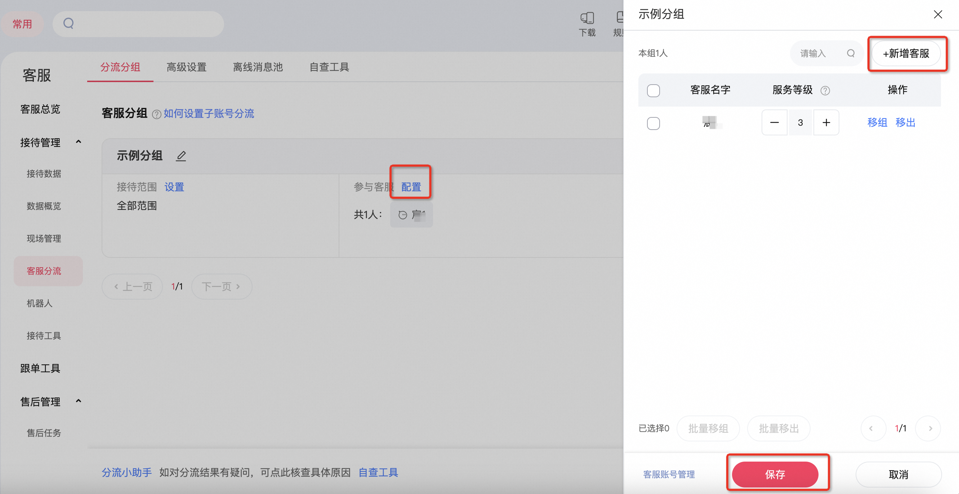Select 客服分流 in sidebar
This screenshot has height=494, width=959.
pos(48,271)
